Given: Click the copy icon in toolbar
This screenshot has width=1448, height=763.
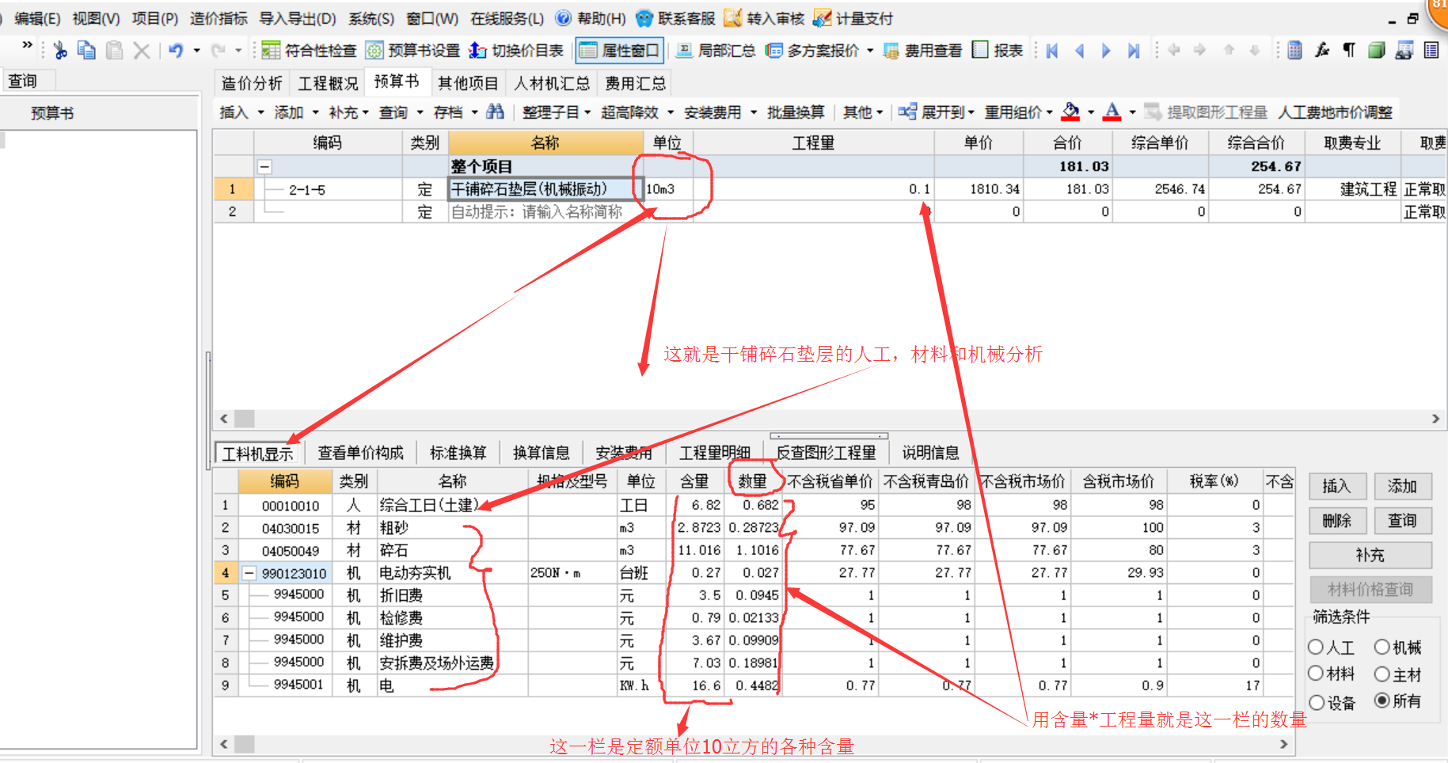Looking at the screenshot, I should click(x=86, y=51).
